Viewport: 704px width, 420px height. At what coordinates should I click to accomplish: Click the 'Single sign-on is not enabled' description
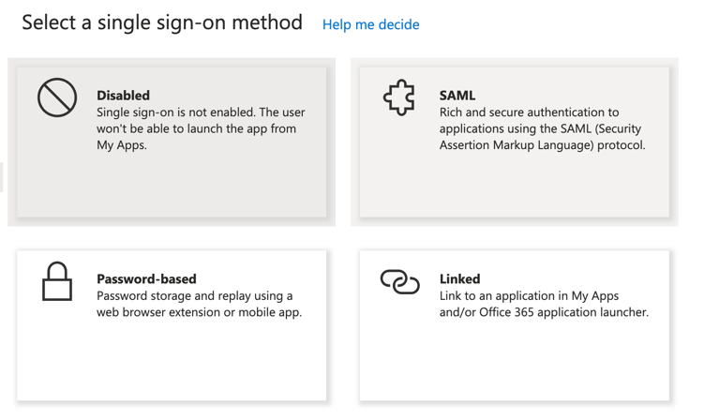pos(200,112)
